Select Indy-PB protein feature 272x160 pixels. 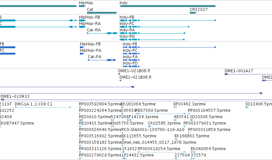[169, 47]
